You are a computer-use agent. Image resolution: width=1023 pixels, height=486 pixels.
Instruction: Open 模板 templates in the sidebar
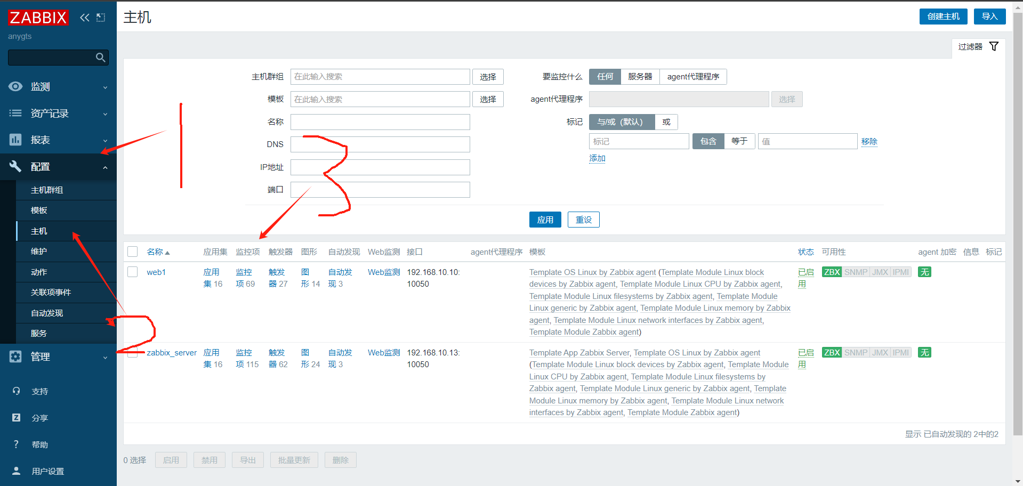(39, 210)
